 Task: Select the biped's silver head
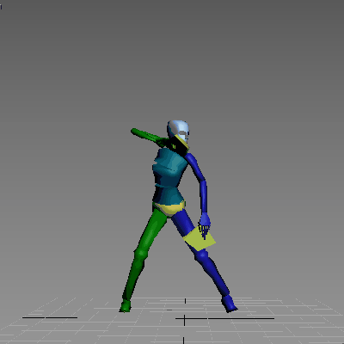pos(178,132)
